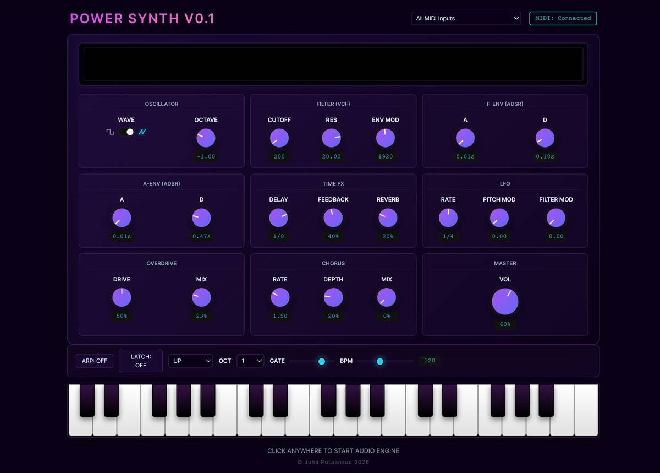This screenshot has height=473, width=660.
Task: Open the All MIDI Inputs dropdown
Action: [x=466, y=18]
